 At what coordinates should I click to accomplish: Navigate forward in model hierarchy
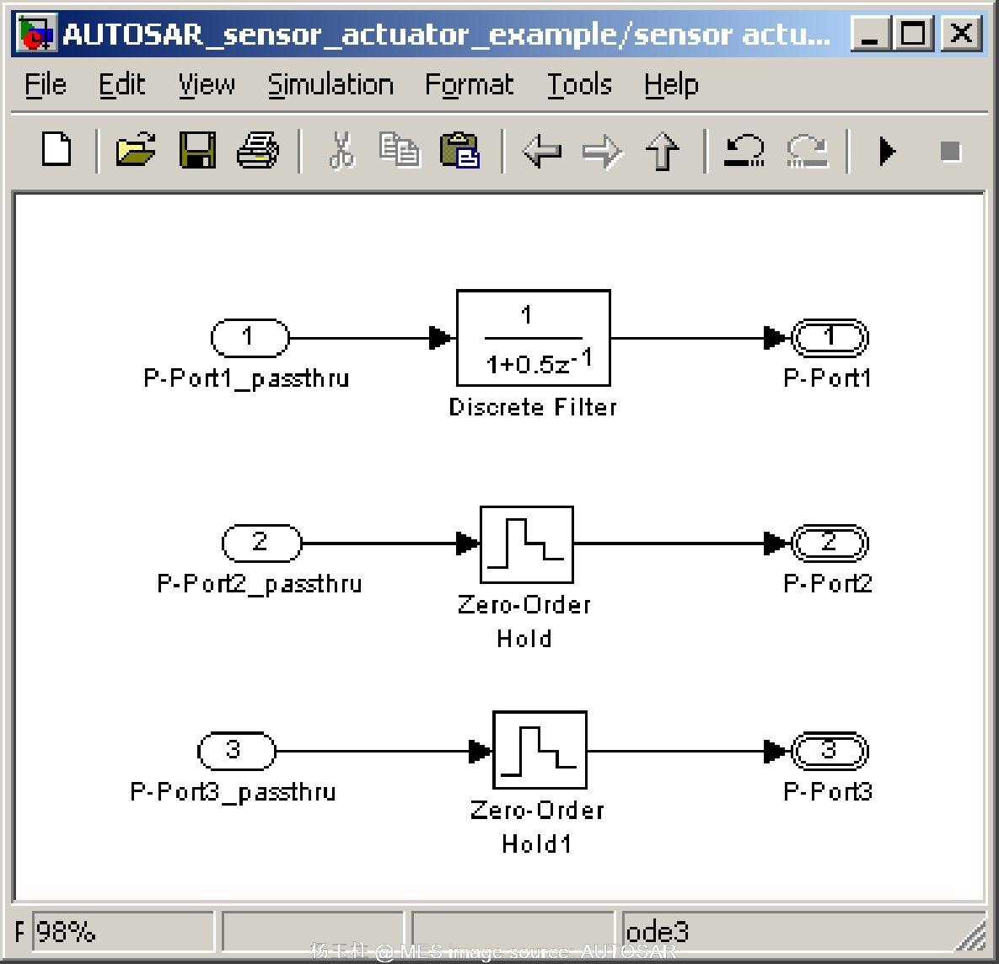(603, 152)
